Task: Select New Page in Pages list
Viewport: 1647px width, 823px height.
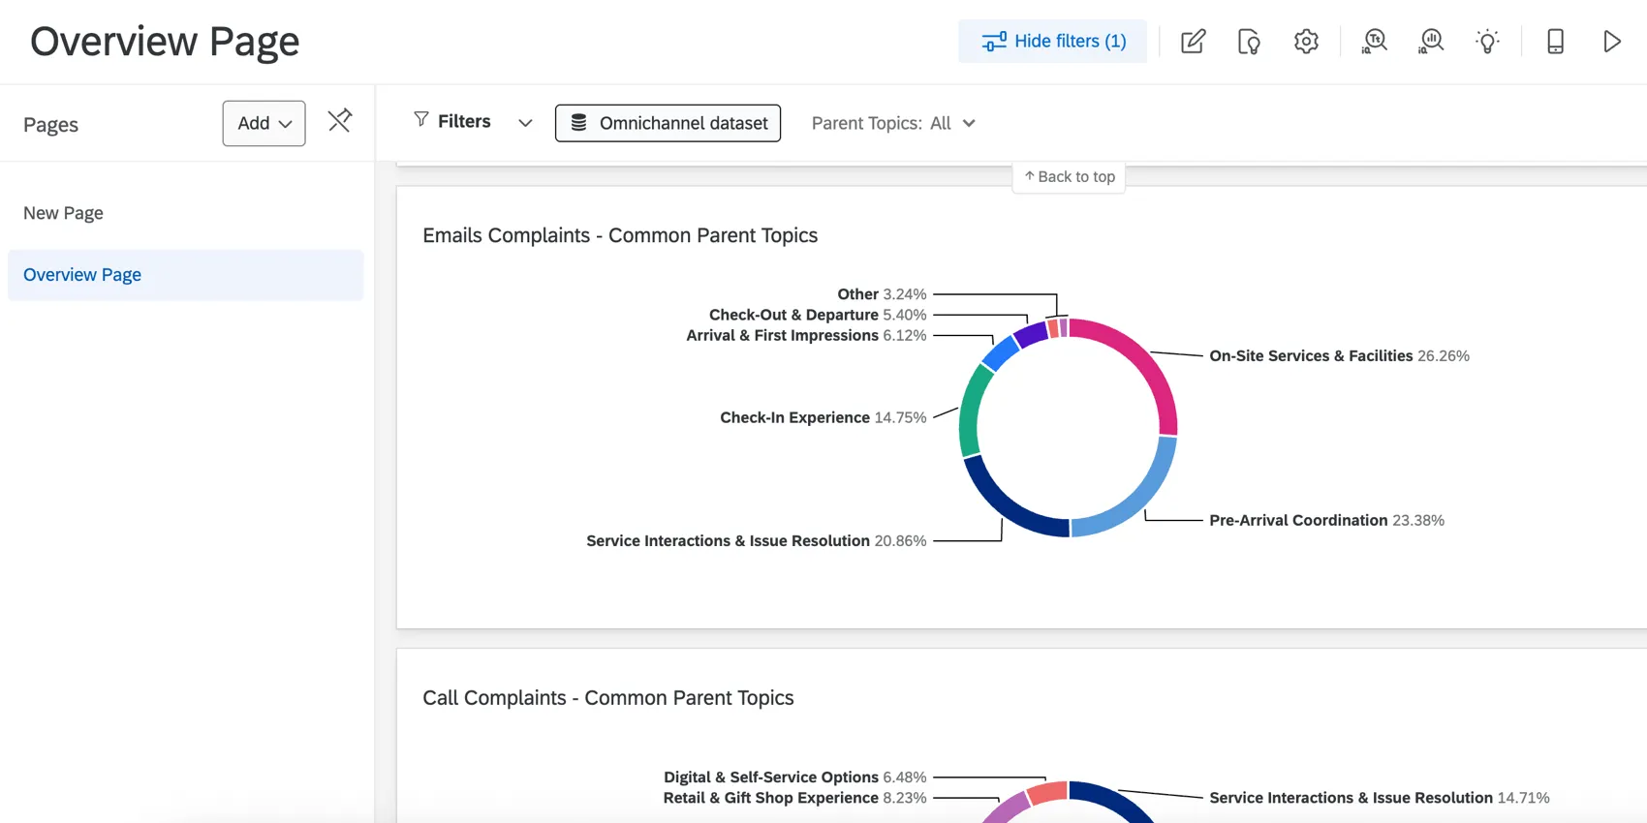Action: (64, 213)
